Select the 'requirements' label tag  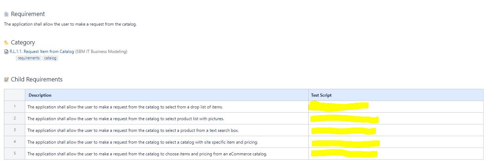[29, 58]
